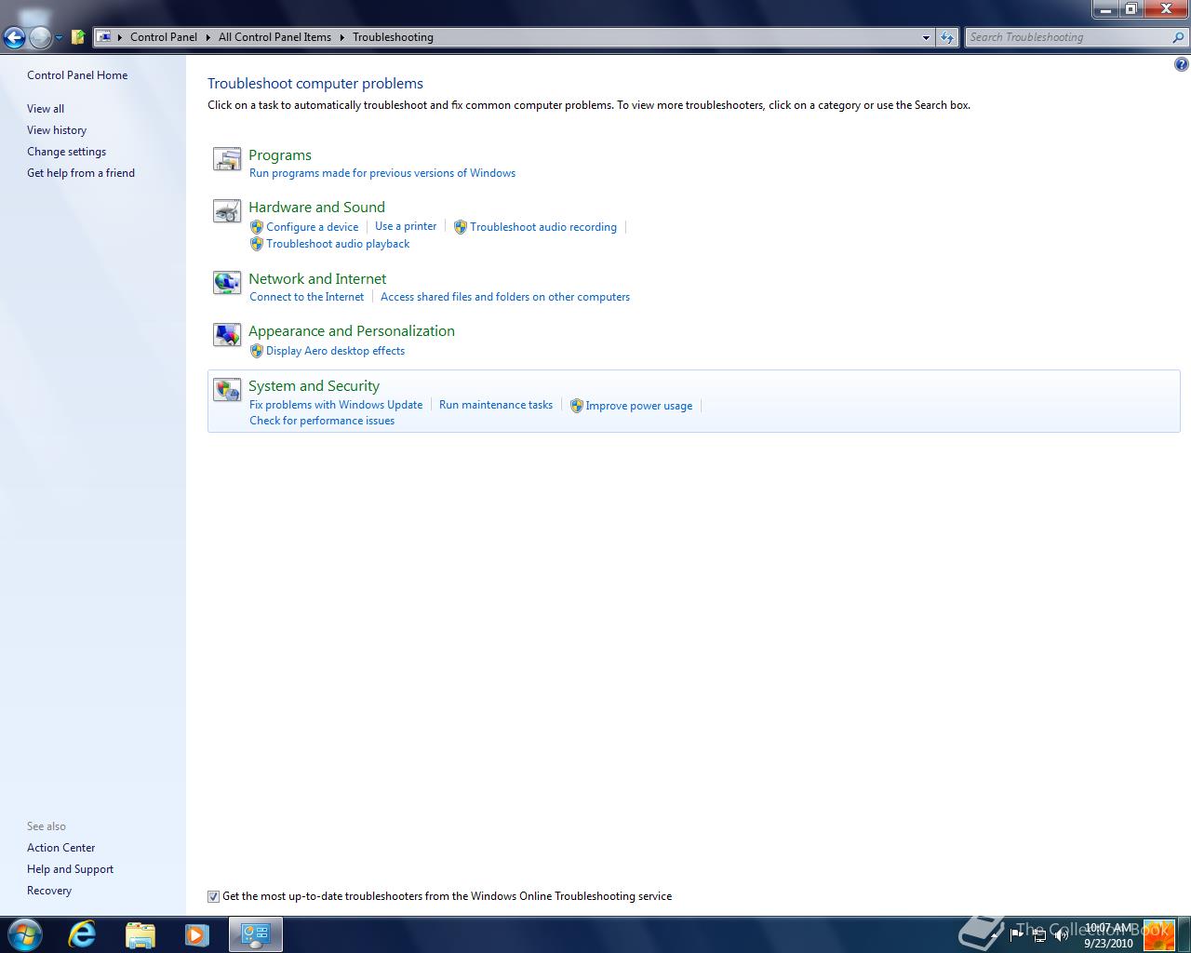This screenshot has height=953, width=1191.
Task: Click shield icon beside Troubleshoot audio recording
Action: (461, 227)
